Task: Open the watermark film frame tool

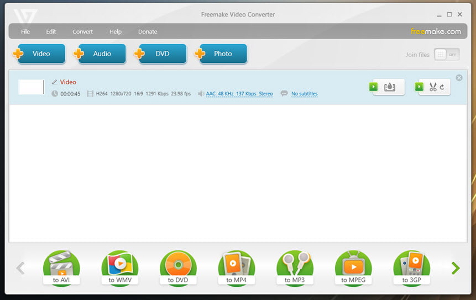Action: pos(390,87)
